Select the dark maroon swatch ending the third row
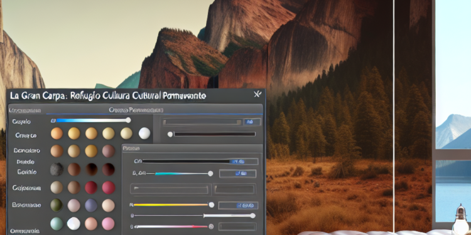Screen dimensions: 471x235 click(109, 169)
